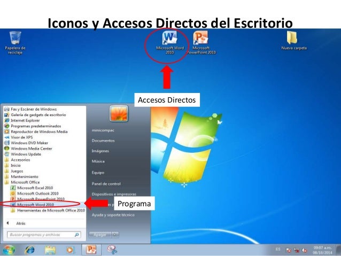Open the clock showing 09:07 a.m.

(x=322, y=250)
